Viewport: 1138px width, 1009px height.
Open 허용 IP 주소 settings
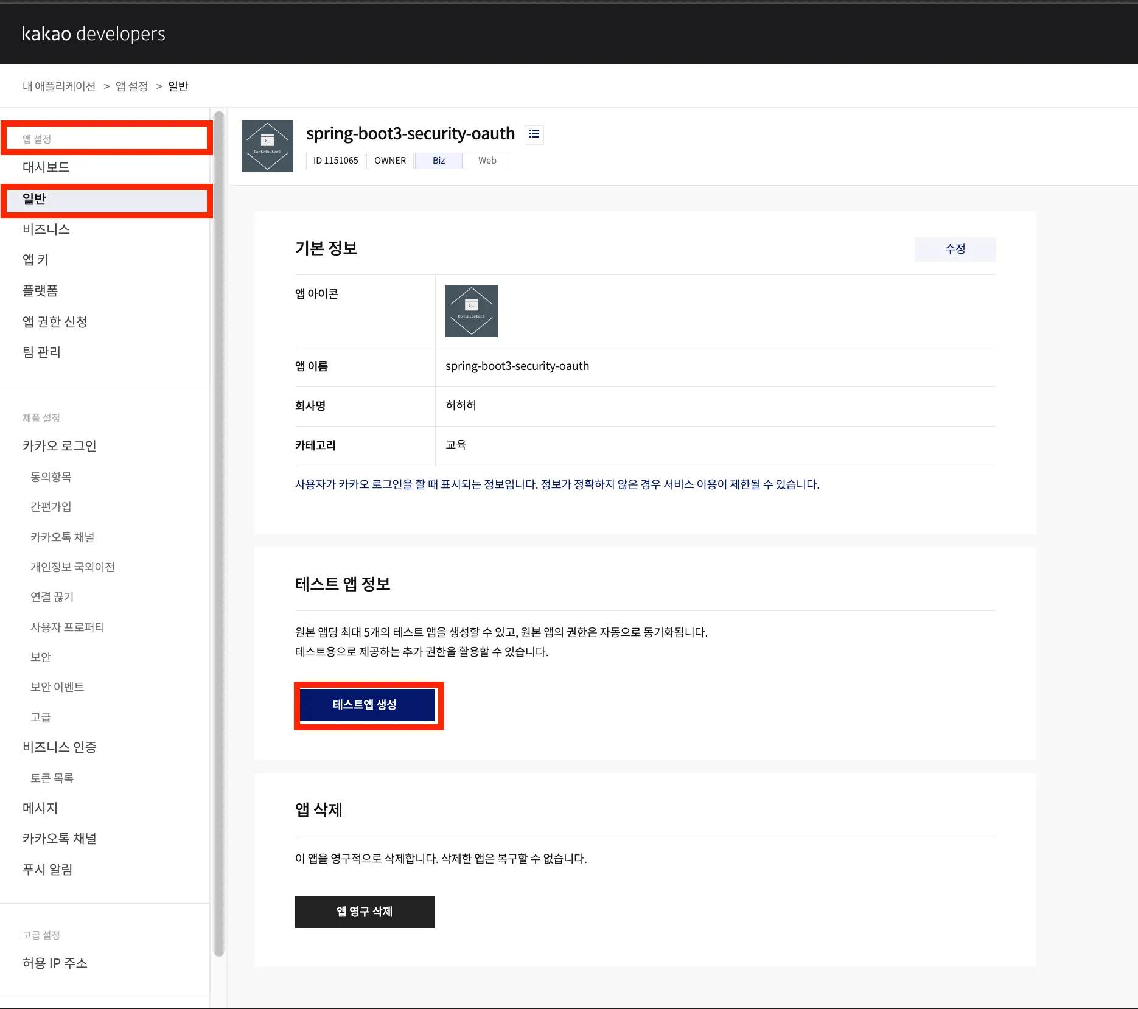[x=55, y=963]
